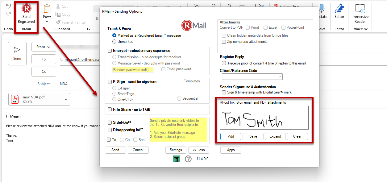387x182 pixels.
Task: Click the Templates label in E-Sign section
Action: (x=192, y=81)
